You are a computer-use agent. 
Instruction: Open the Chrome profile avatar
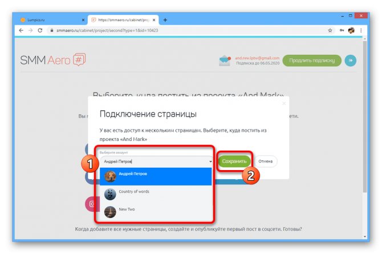point(351,30)
